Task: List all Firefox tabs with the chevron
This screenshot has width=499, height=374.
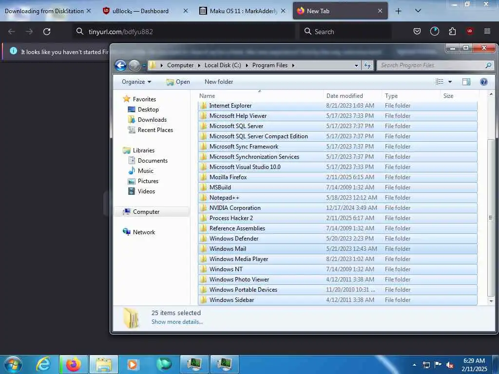Action: coord(418,11)
